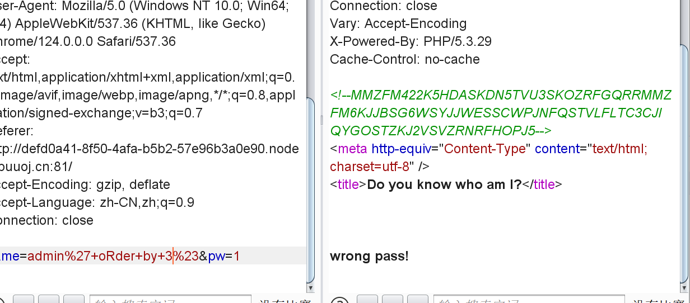Click the 'pw' parameter name in request body
690x303 pixels.
pos(216,257)
